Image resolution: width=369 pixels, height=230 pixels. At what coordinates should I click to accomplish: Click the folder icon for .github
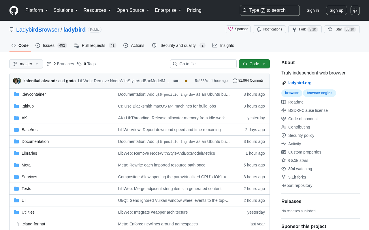coord(16,106)
